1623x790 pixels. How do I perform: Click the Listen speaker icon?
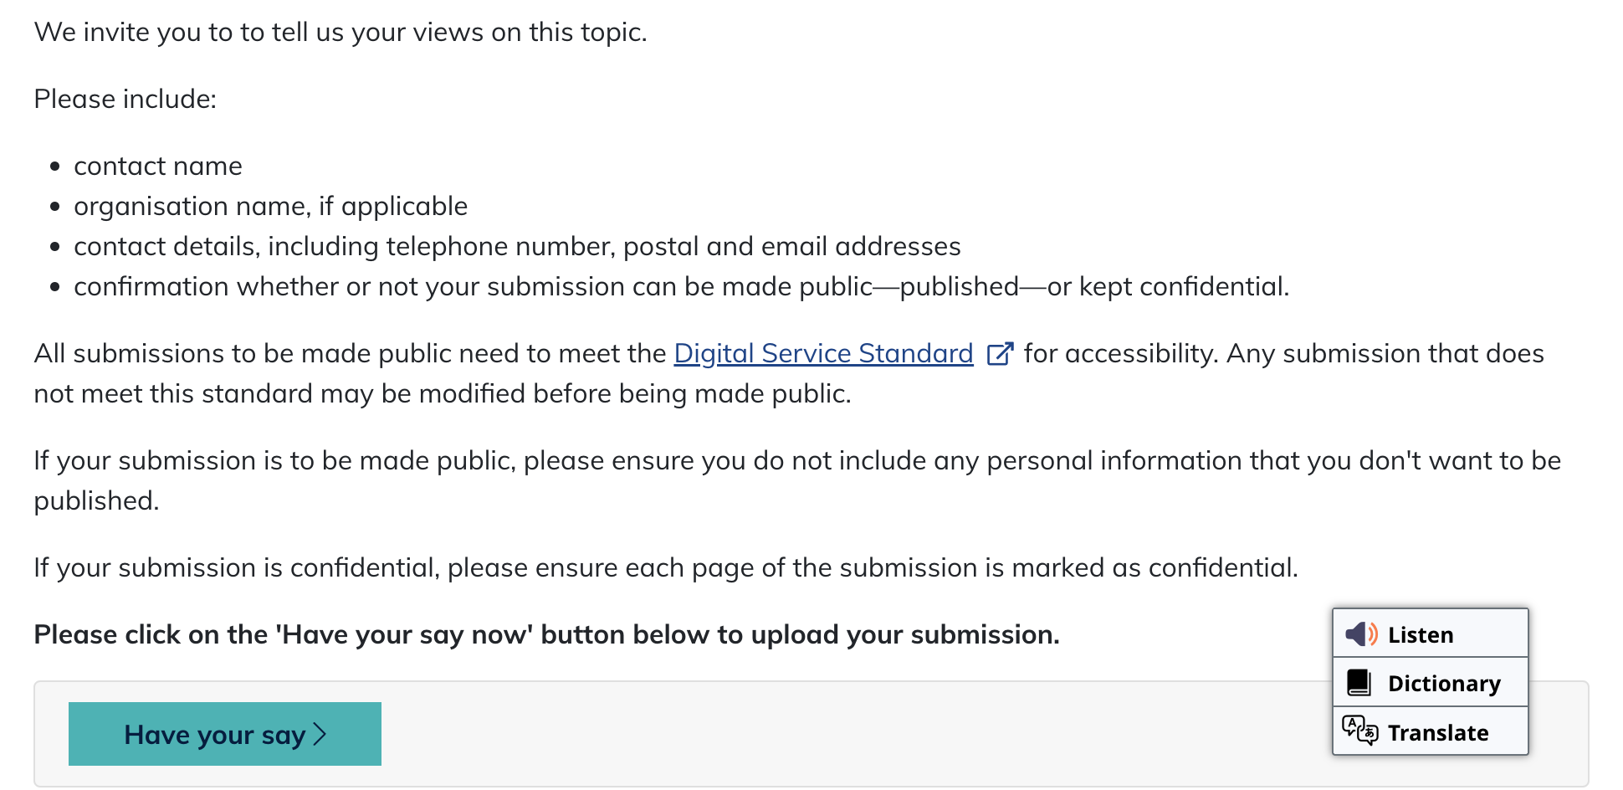point(1361,634)
